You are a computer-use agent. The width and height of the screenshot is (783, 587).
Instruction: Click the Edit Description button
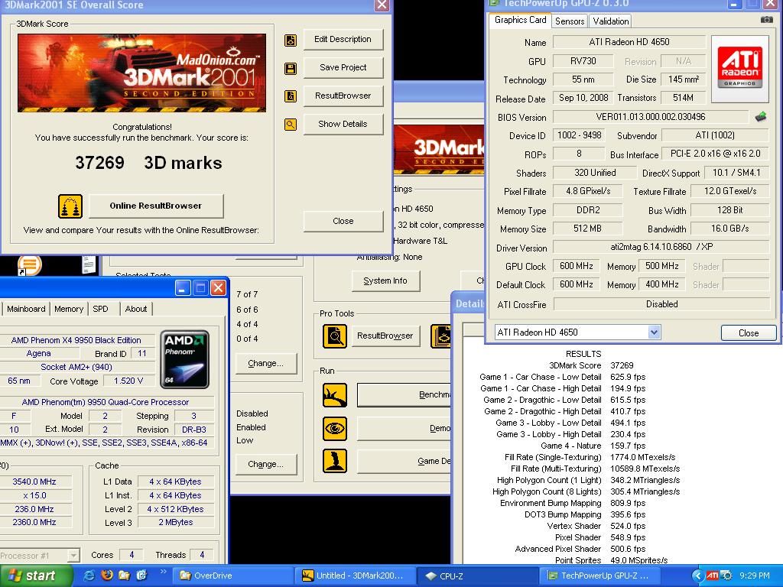pyautogui.click(x=343, y=39)
